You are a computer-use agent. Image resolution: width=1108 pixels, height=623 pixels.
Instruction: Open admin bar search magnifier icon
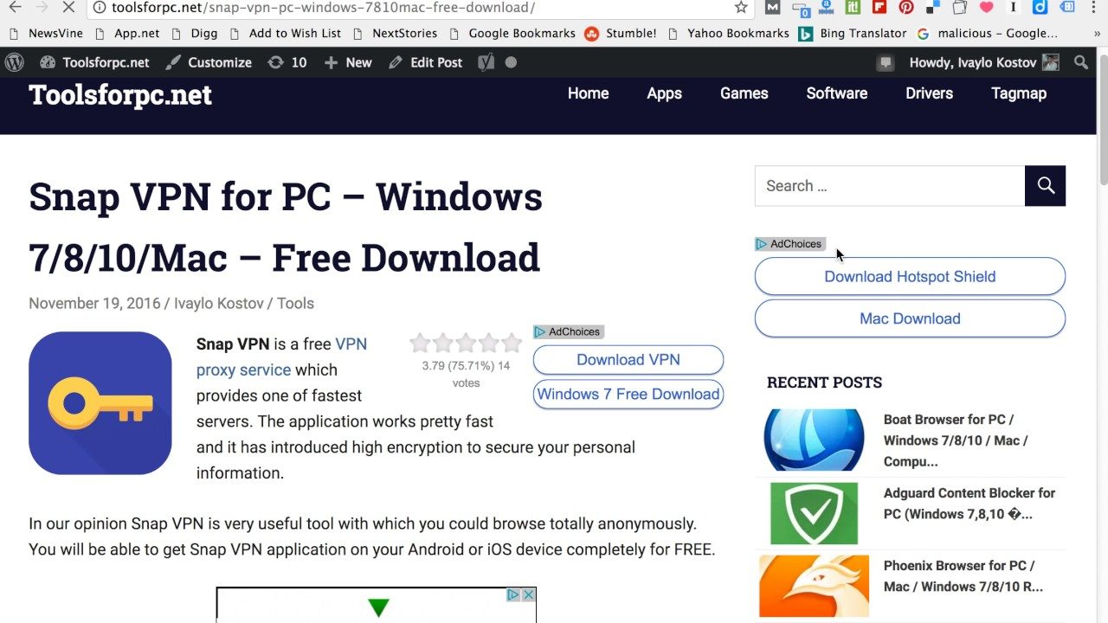point(1081,62)
